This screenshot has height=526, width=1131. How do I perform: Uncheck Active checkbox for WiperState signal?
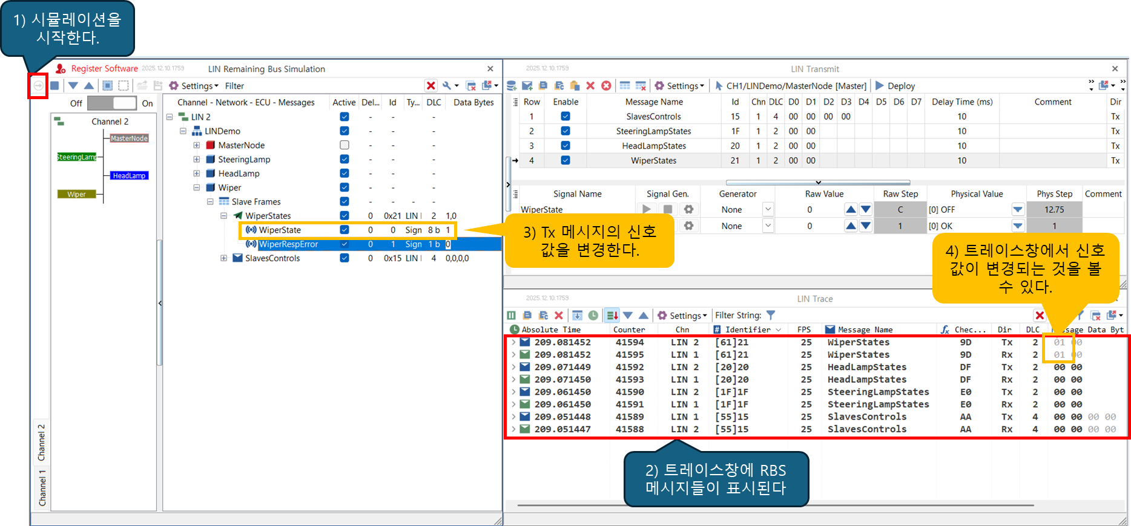345,230
